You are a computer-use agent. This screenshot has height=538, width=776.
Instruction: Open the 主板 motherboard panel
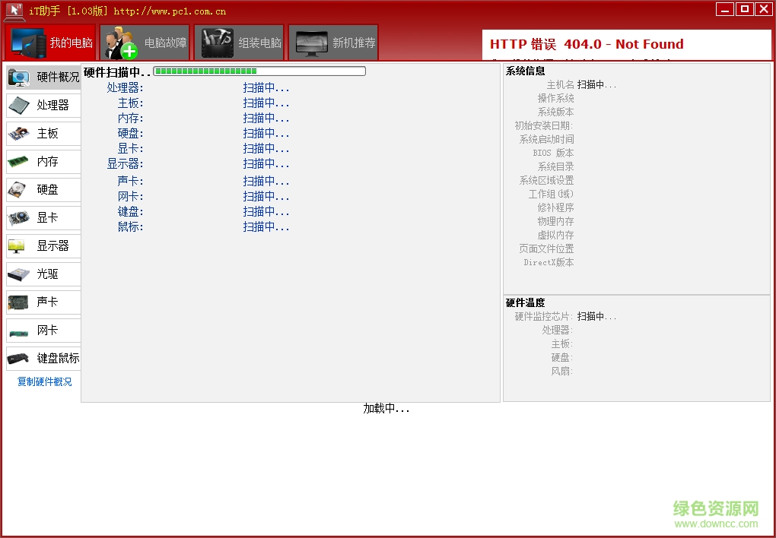coord(47,133)
